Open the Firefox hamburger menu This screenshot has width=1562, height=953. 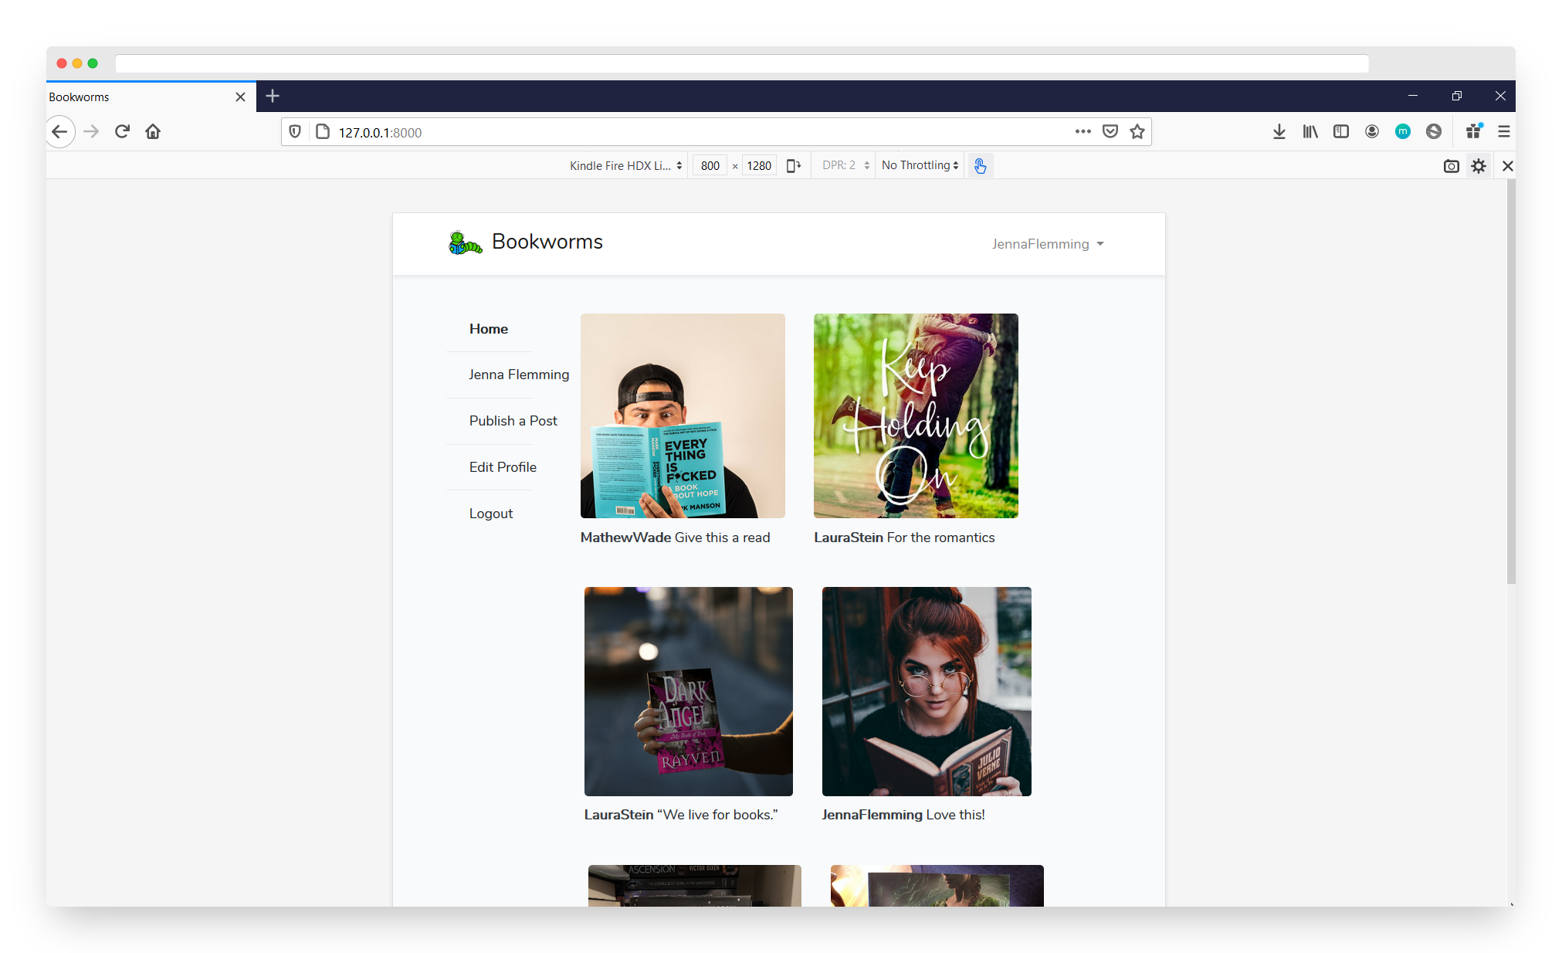point(1503,132)
